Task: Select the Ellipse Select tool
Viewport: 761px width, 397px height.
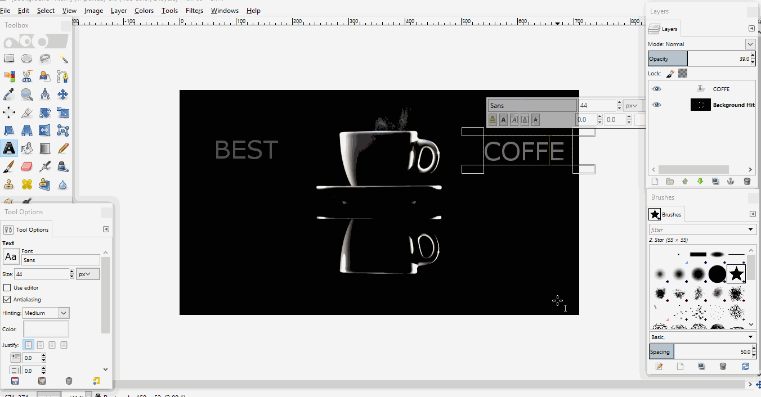Action: click(x=27, y=58)
